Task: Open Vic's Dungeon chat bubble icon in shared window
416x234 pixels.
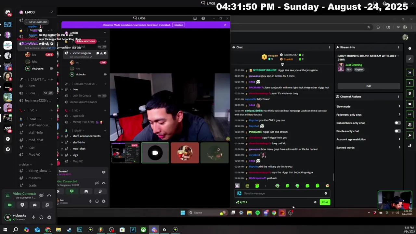Action: click(x=97, y=53)
